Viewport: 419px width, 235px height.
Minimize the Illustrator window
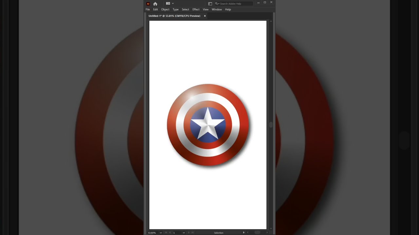pyautogui.click(x=258, y=3)
